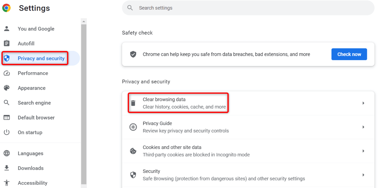This screenshot has height=188, width=378.
Task: Click the Performance gauge icon
Action: pyautogui.click(x=7, y=73)
